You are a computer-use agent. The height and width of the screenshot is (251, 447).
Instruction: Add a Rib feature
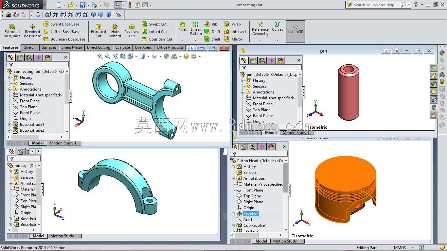click(211, 24)
